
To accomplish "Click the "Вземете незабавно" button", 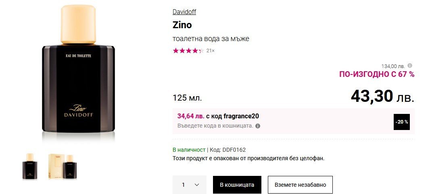I will (300, 185).
